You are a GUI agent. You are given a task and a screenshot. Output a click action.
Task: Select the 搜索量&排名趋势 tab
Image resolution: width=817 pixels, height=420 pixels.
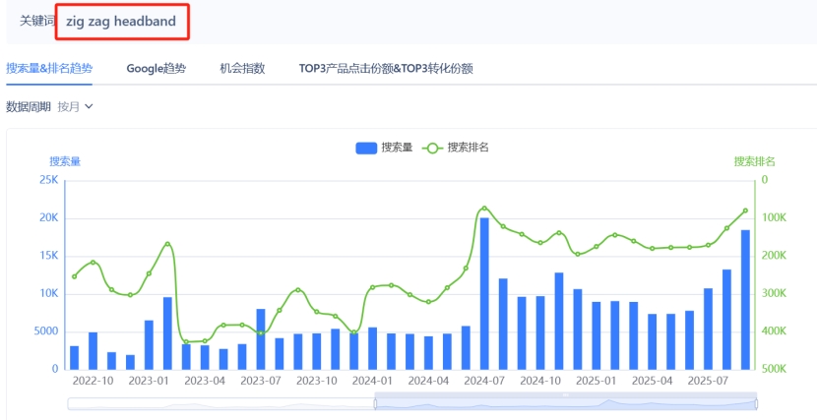point(49,69)
